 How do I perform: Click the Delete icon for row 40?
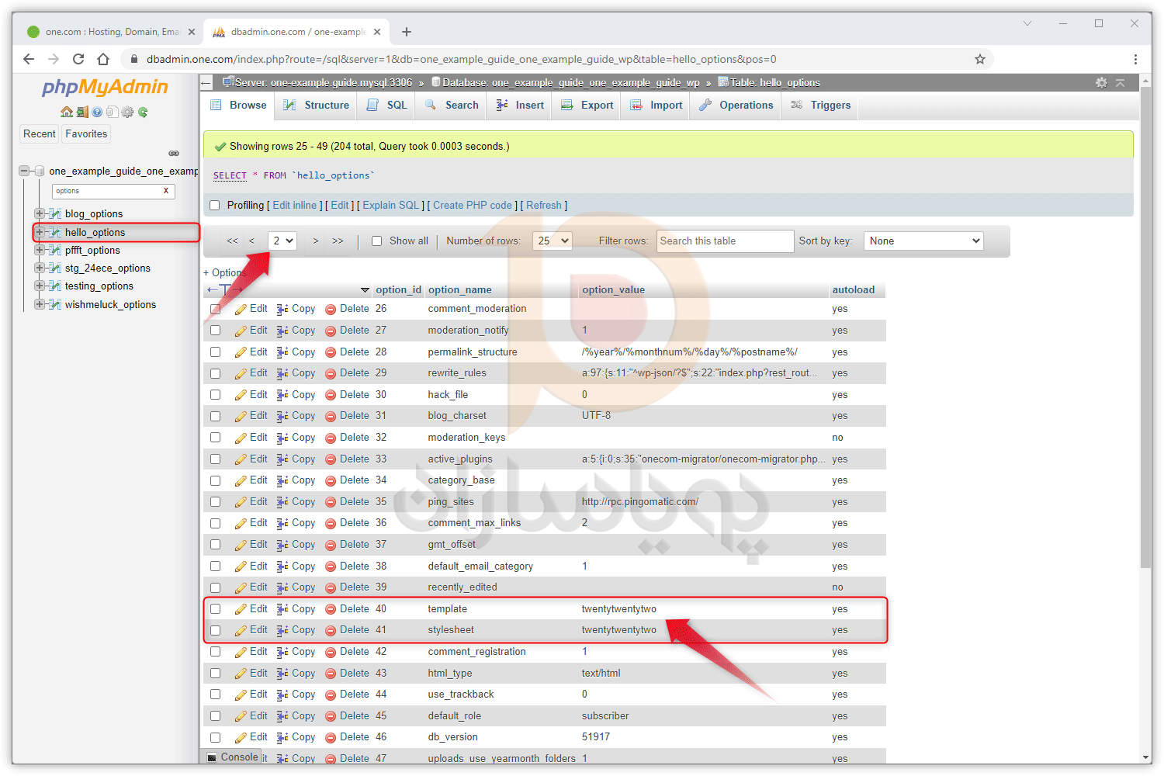click(331, 609)
